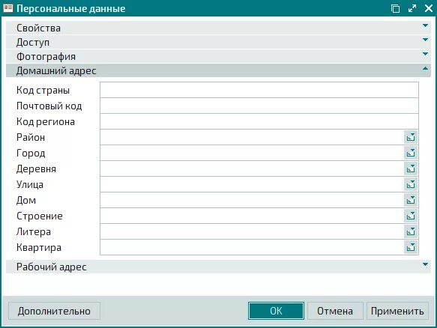The width and height of the screenshot is (437, 328).
Task: Click the Отмена button
Action: (335, 311)
